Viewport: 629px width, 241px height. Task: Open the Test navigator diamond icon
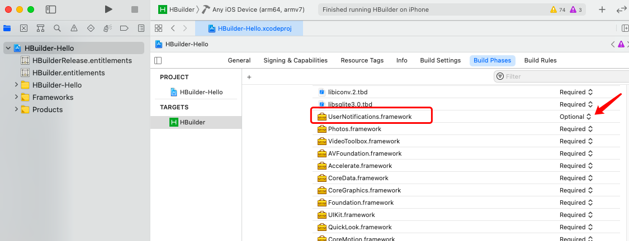tap(91, 28)
